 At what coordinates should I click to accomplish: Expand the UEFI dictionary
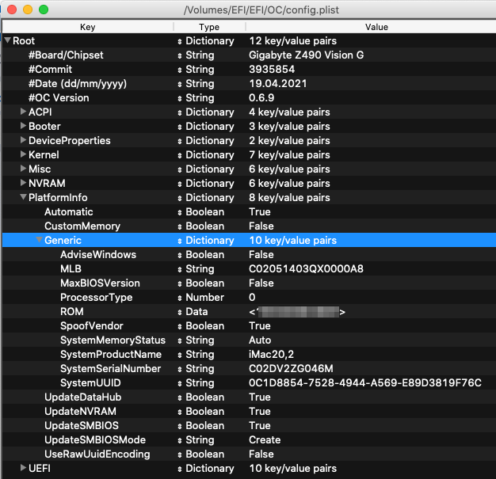pos(23,468)
